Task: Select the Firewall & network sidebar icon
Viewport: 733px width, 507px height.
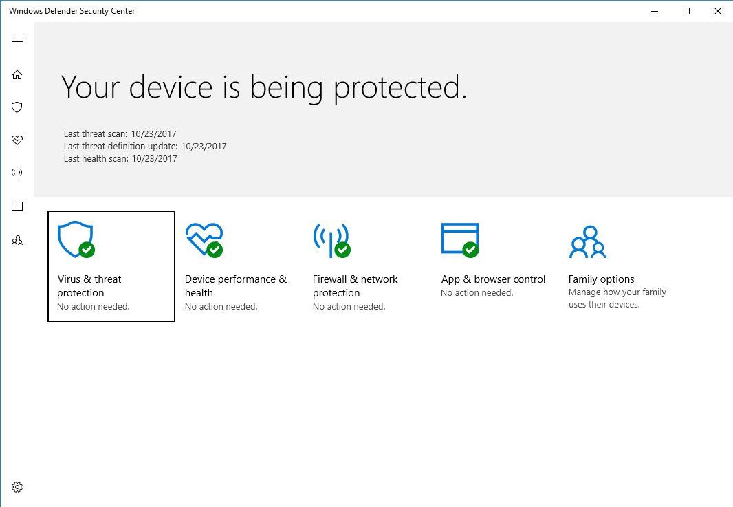Action: pos(17,173)
